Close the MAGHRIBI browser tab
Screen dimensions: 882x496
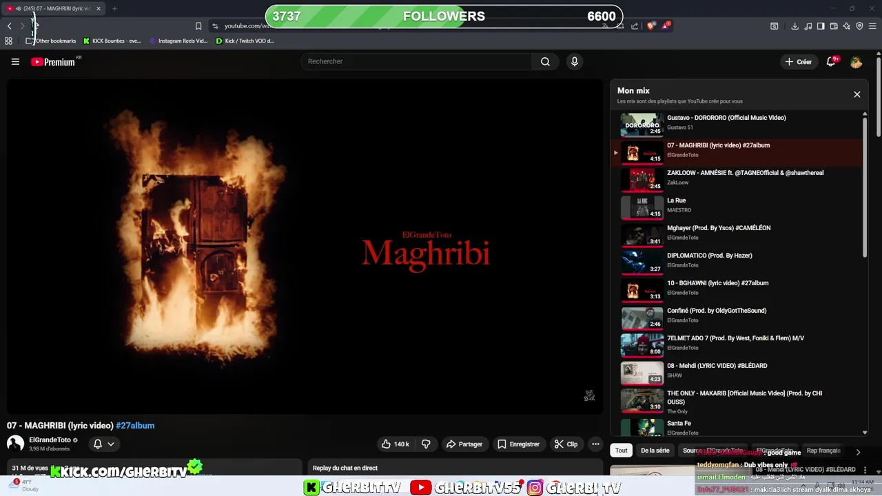tap(99, 9)
